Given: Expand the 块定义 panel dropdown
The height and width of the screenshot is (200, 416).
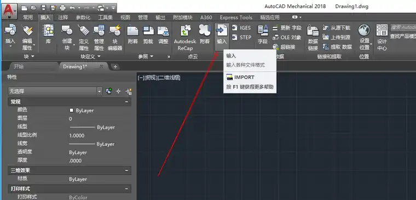Looking at the screenshot, I should [99, 56].
